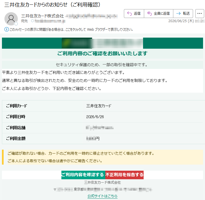The height and width of the screenshot is (200, 205).
Task: Click sender name 三井住友カード株式会社 in header
Action: pos(42,16)
